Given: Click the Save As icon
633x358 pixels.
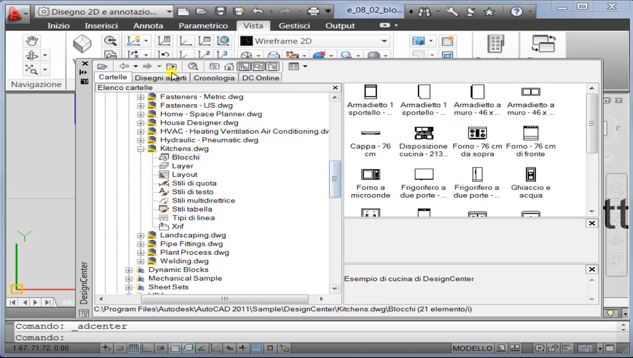Looking at the screenshot, I should pyautogui.click(x=239, y=11).
